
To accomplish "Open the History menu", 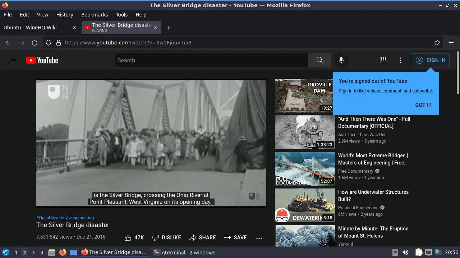I will [x=65, y=15].
